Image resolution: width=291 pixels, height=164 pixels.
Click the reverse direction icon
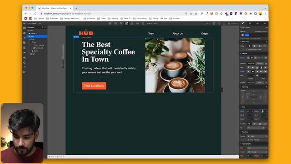pyautogui.click(x=266, y=64)
